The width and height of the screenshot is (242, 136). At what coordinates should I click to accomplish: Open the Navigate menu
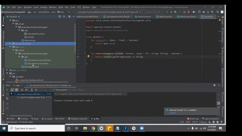[x=28, y=7]
